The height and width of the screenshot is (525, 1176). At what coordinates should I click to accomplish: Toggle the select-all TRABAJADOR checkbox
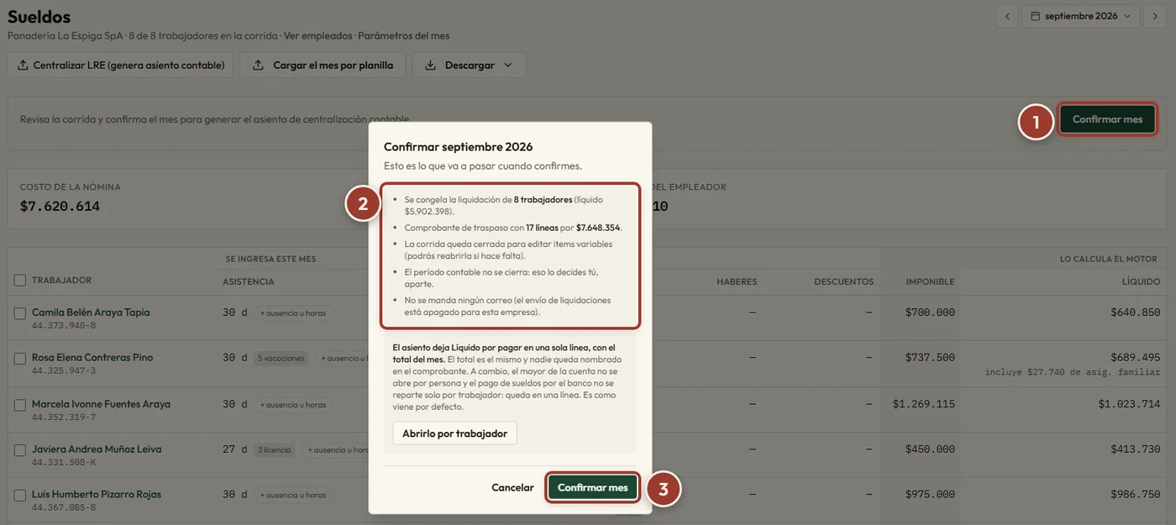tap(20, 281)
